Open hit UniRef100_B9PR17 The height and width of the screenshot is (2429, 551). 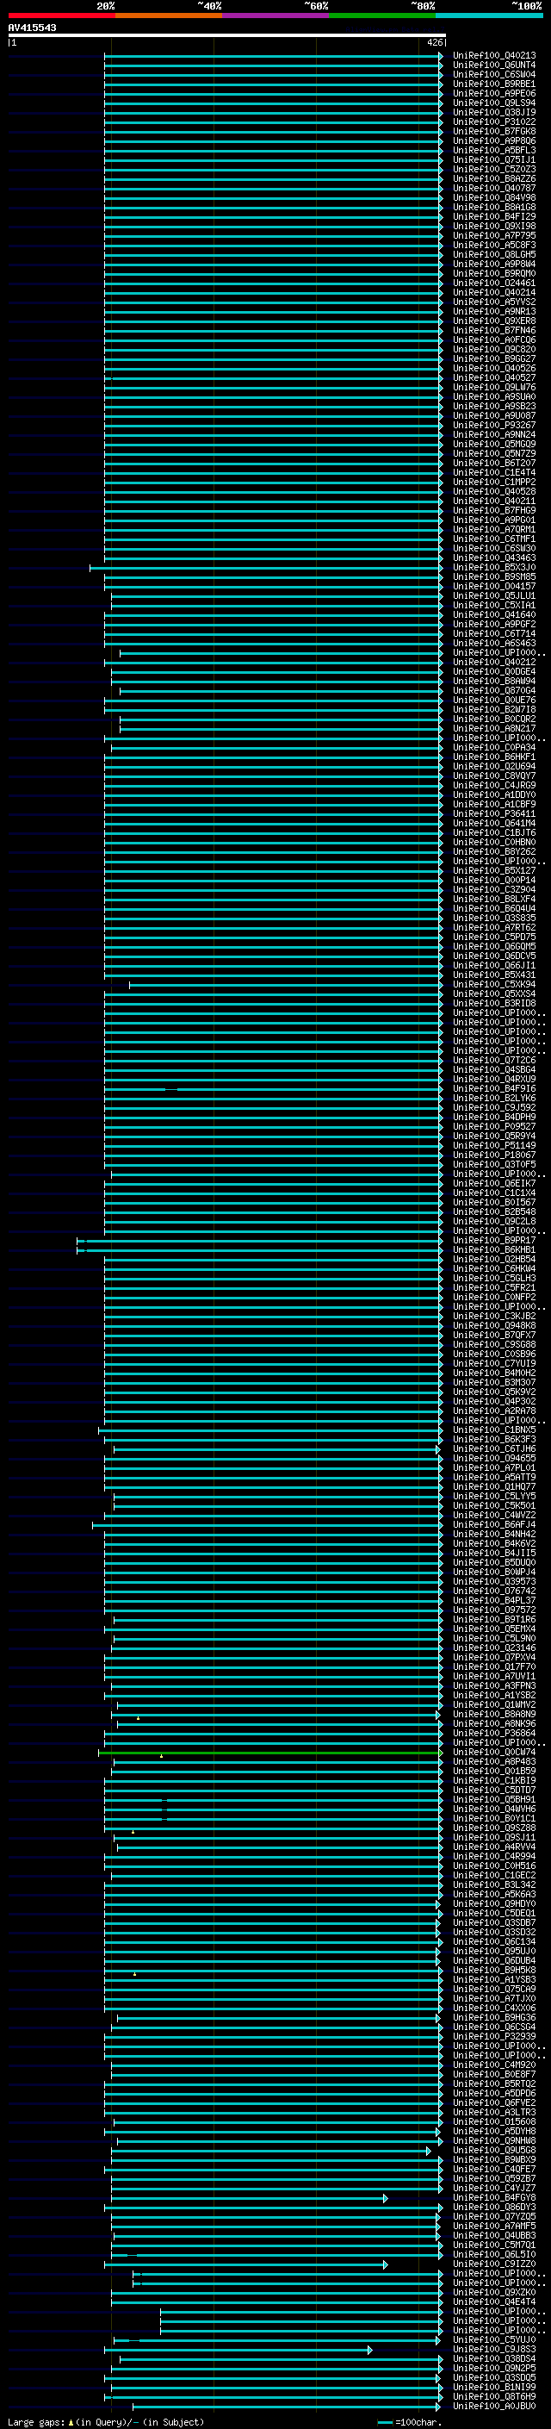click(x=493, y=1241)
